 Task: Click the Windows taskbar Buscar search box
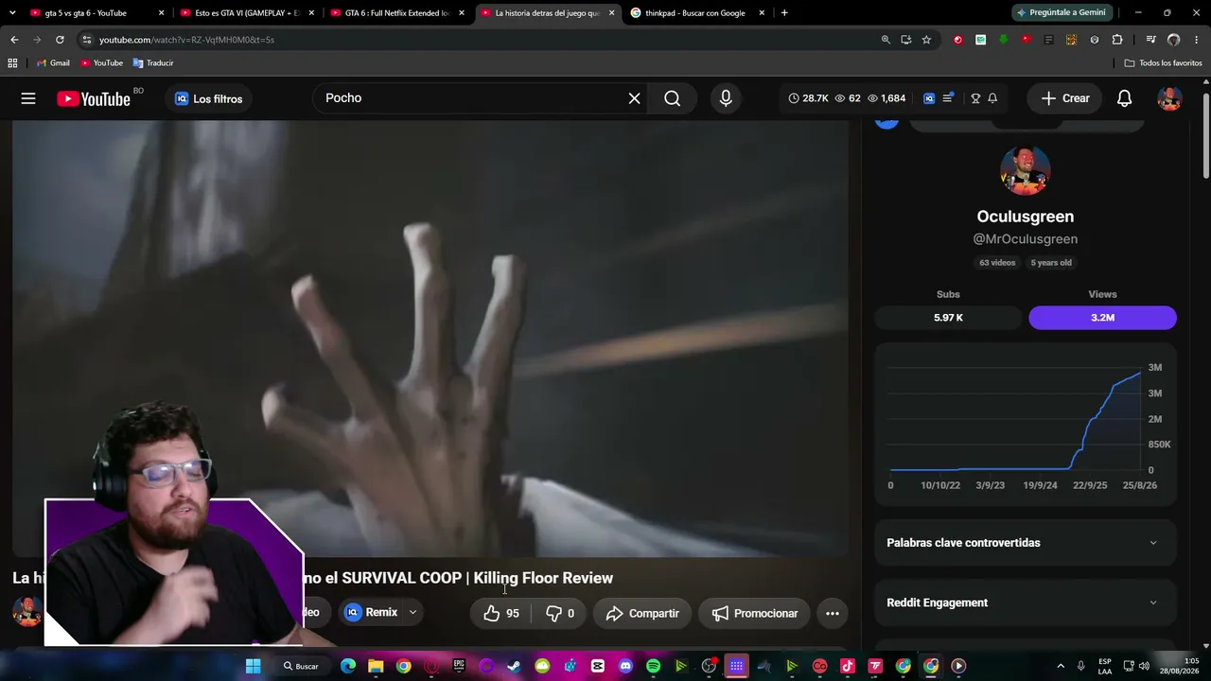point(301,666)
